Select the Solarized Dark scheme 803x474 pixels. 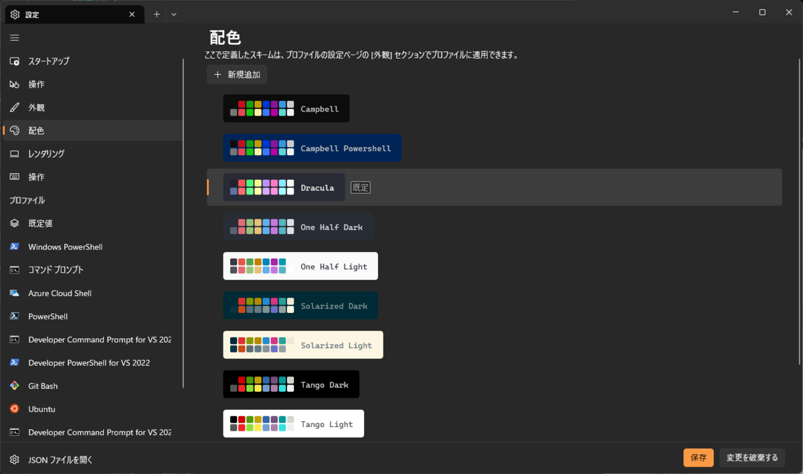click(300, 306)
